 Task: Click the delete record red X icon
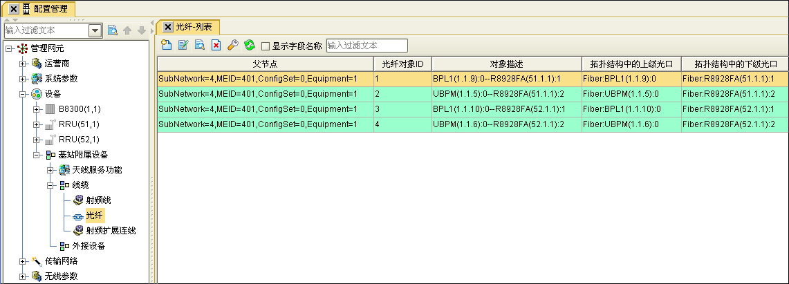click(x=216, y=45)
